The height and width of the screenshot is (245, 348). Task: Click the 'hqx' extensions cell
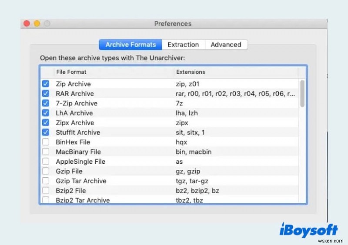coord(181,142)
